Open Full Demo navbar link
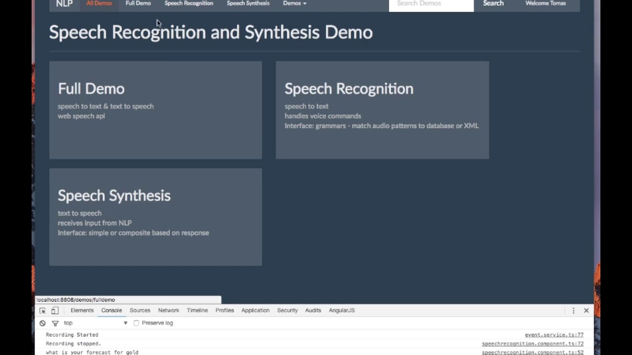 pyautogui.click(x=138, y=3)
